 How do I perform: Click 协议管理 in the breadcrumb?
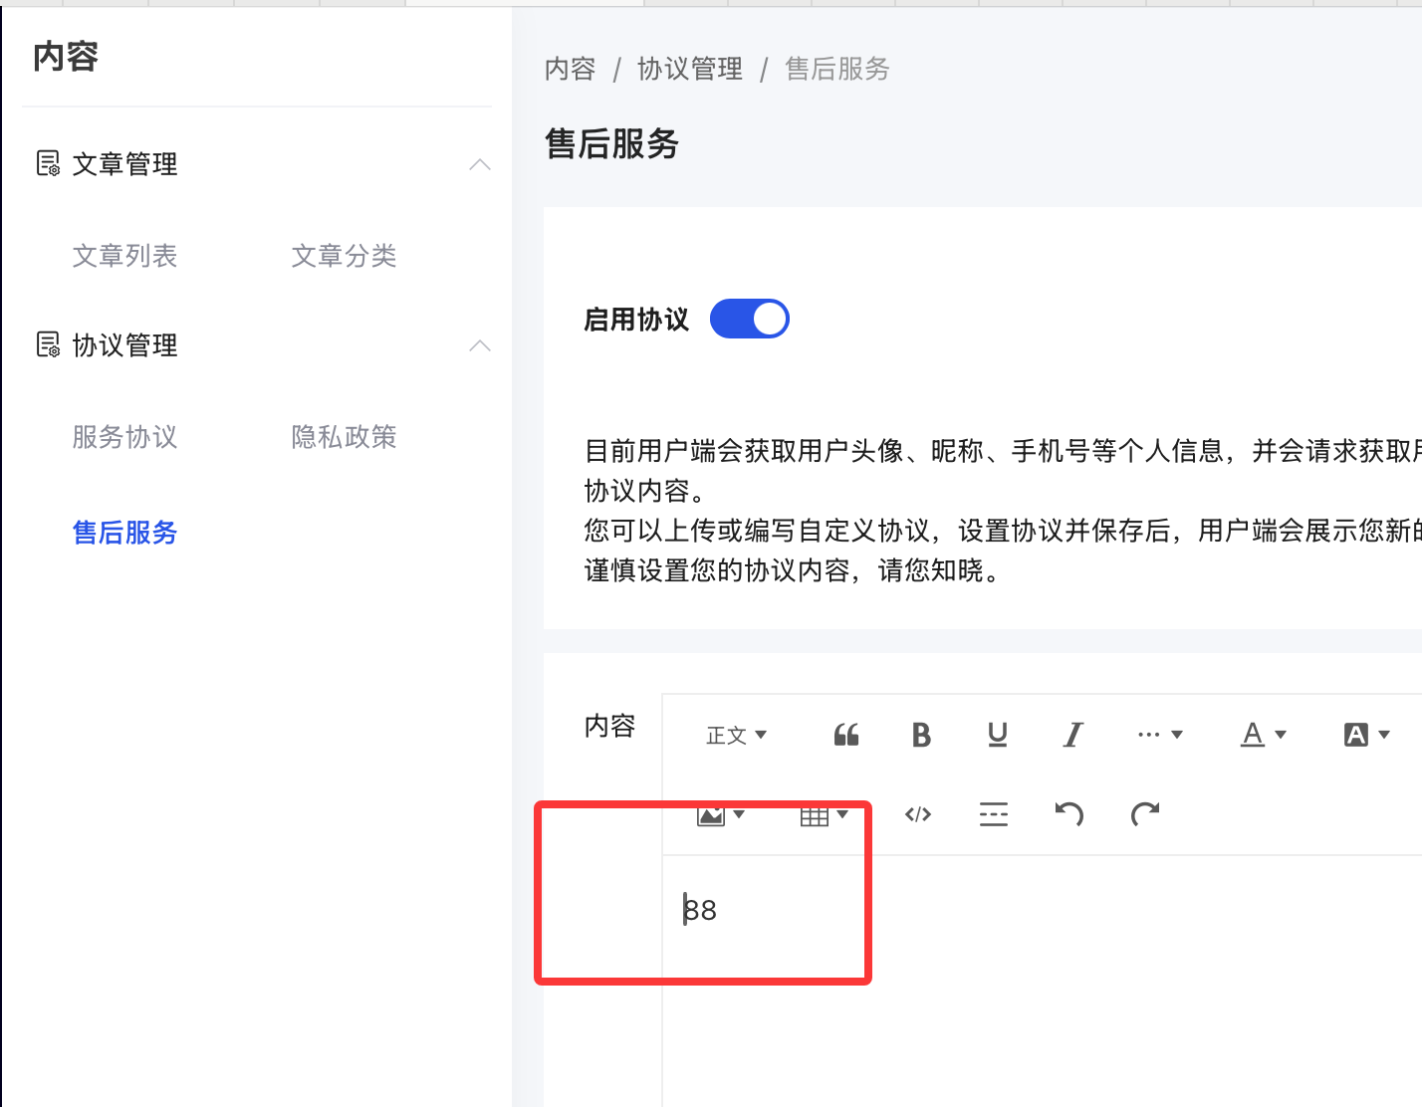(x=689, y=69)
